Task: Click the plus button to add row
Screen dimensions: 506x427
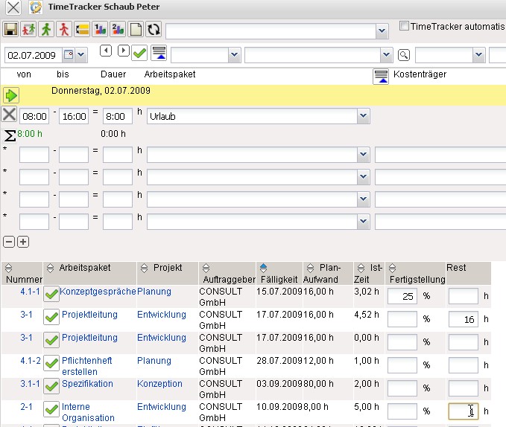Action: coord(23,242)
